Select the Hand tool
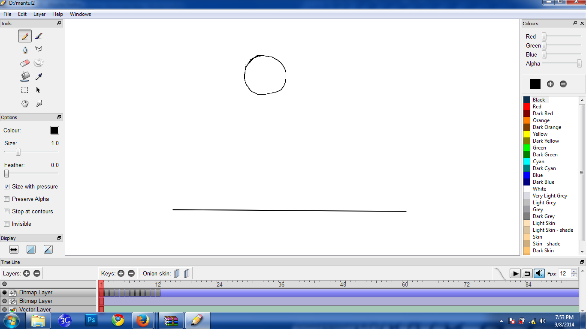 point(25,104)
